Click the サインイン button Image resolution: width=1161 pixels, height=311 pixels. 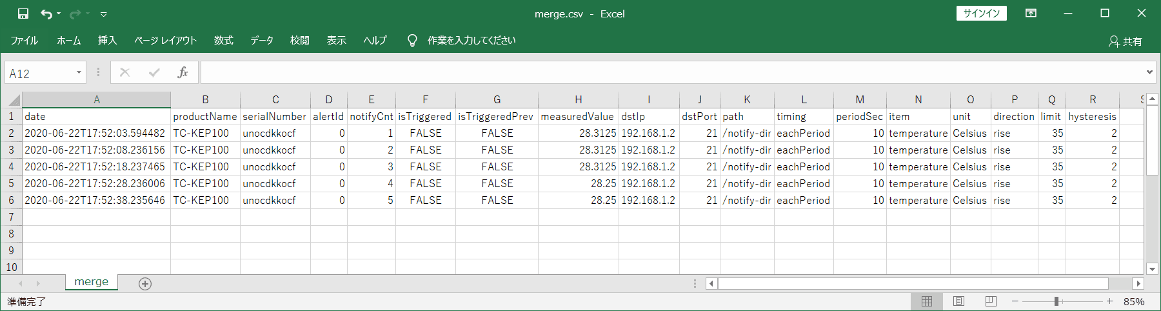point(981,14)
